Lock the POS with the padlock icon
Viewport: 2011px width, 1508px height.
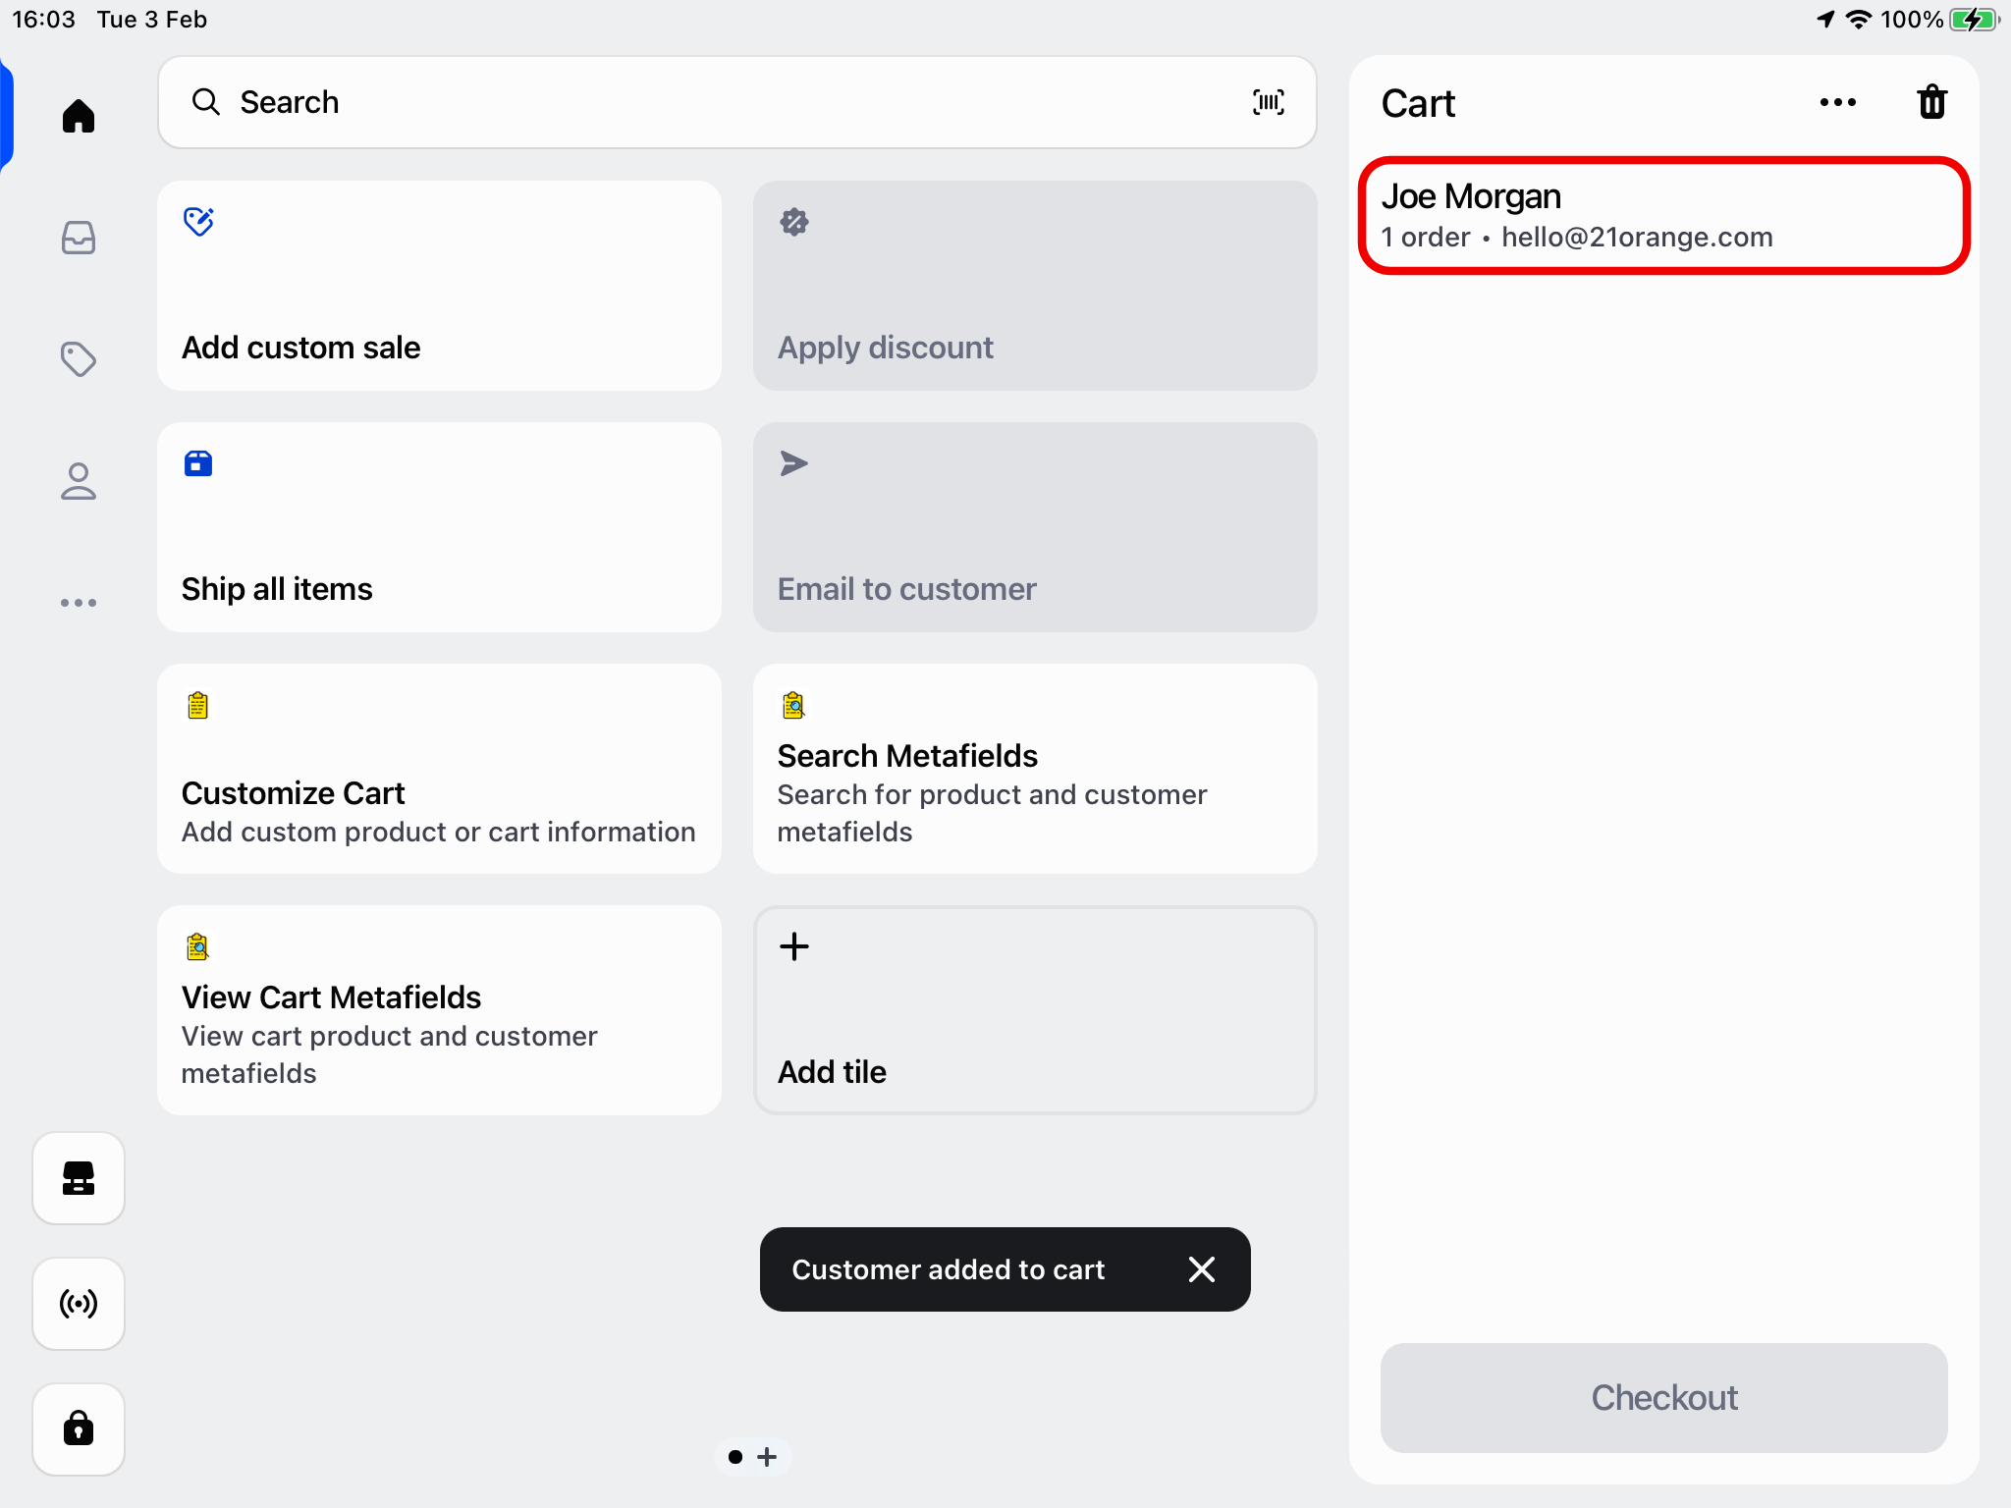click(79, 1428)
